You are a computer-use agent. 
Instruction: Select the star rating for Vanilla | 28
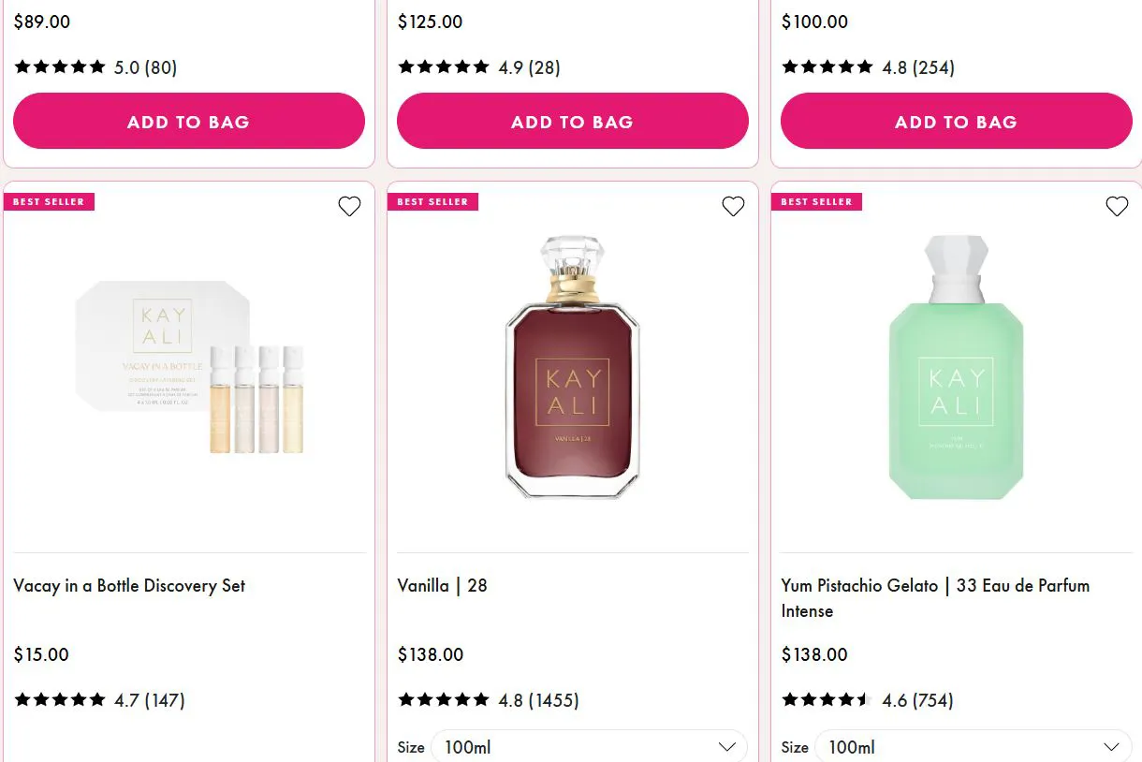[x=445, y=699]
